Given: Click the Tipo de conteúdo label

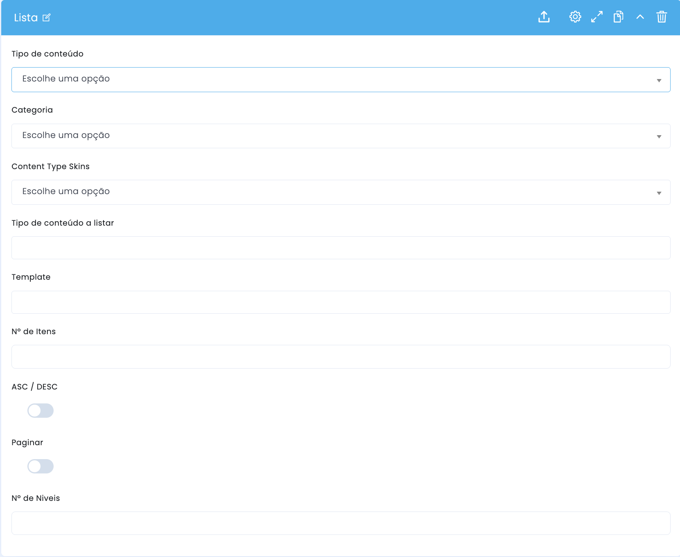Looking at the screenshot, I should tap(47, 54).
